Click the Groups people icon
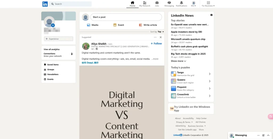 tap(45, 69)
